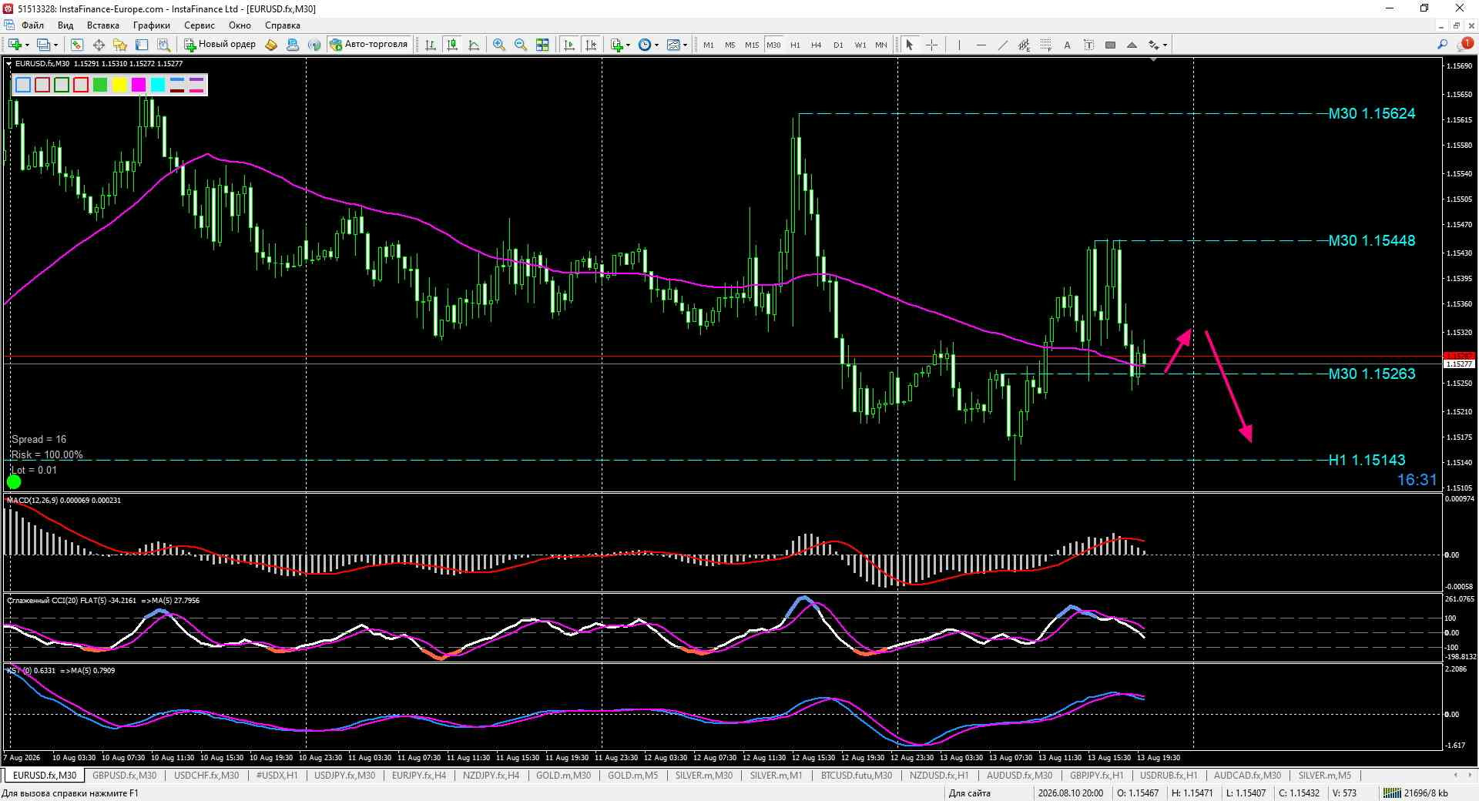Toggle Авто-торговля auto trading button
The image size is (1479, 801).
pos(368,45)
